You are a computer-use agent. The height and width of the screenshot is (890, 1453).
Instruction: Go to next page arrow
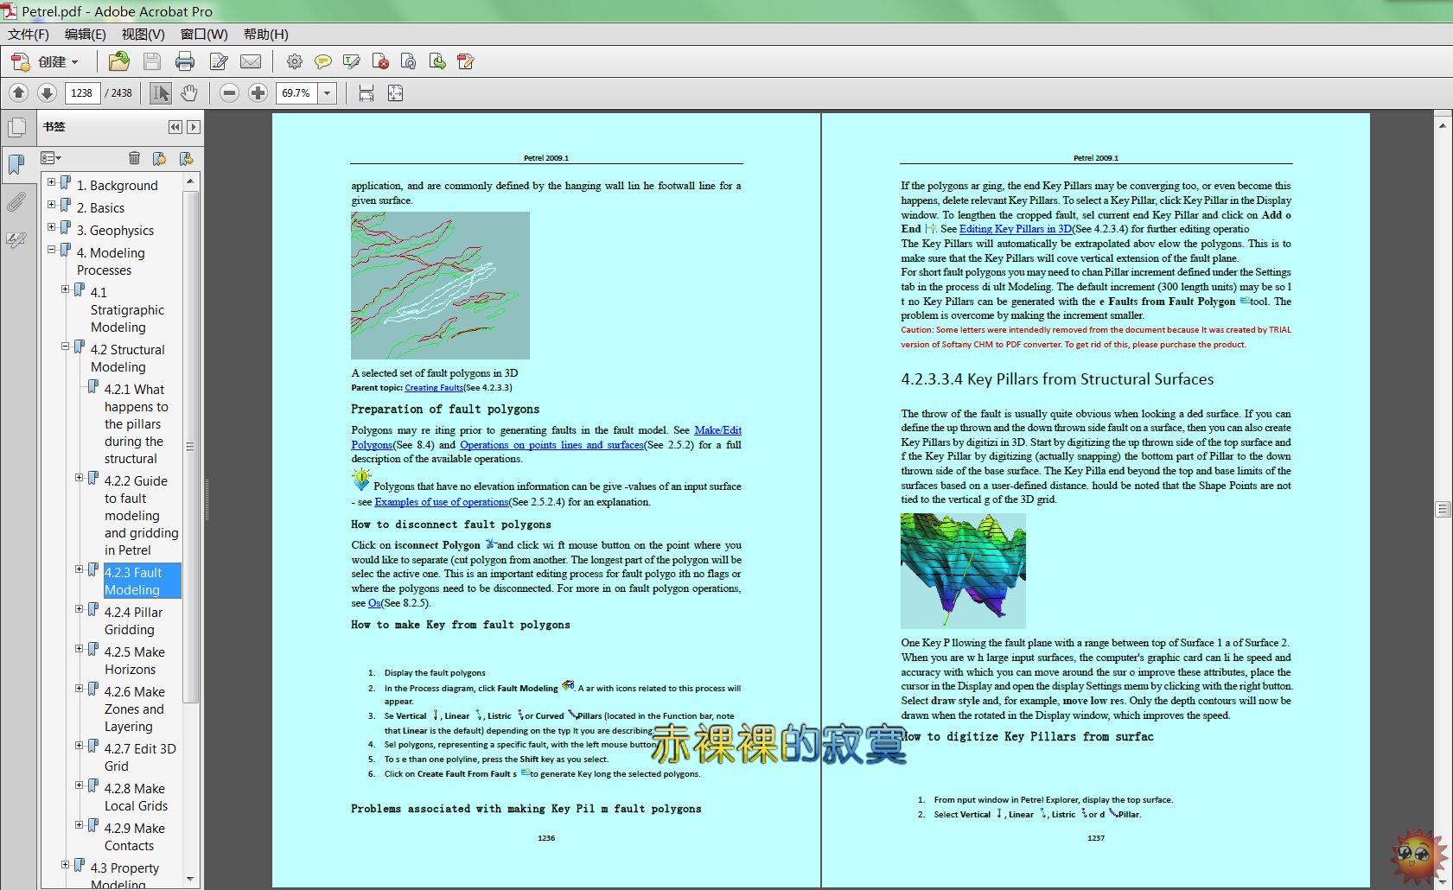48,92
